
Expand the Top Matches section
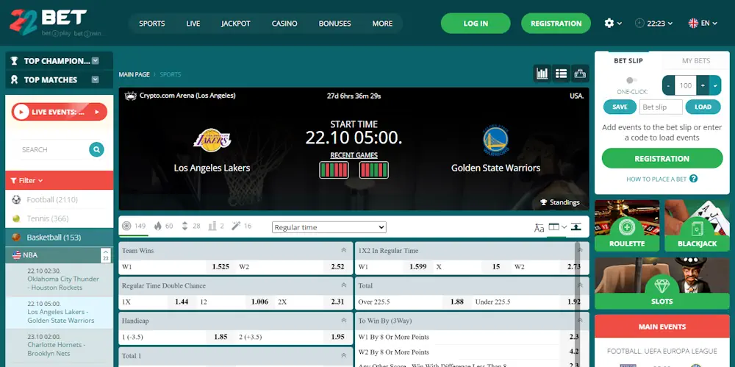95,79
